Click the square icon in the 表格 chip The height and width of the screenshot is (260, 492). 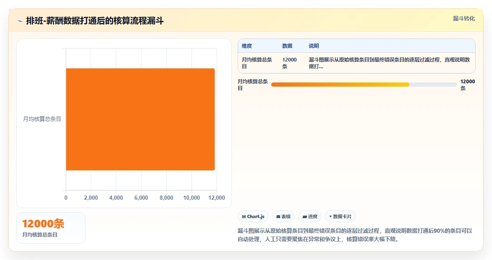[278, 217]
